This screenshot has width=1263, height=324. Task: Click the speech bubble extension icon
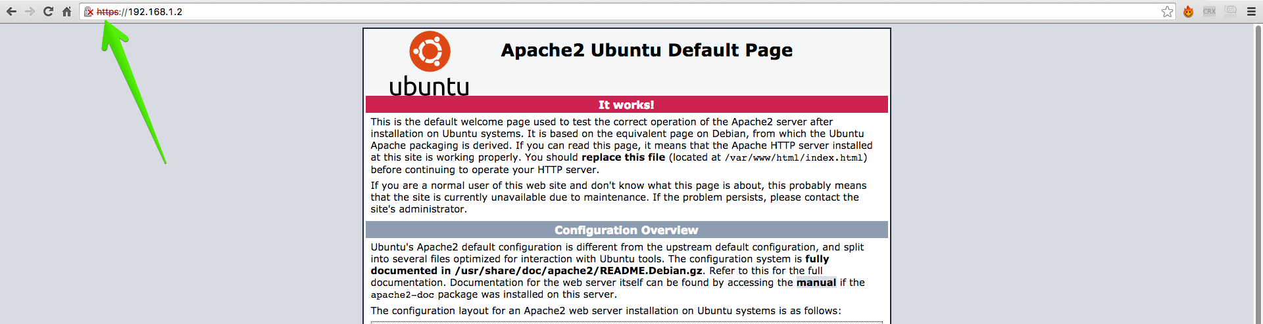tap(1230, 11)
